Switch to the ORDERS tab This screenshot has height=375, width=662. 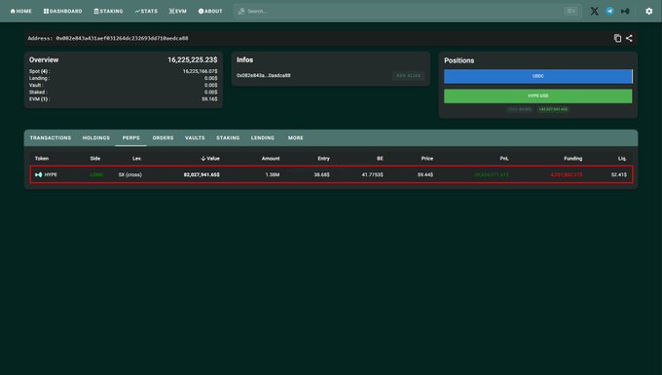[x=163, y=138]
